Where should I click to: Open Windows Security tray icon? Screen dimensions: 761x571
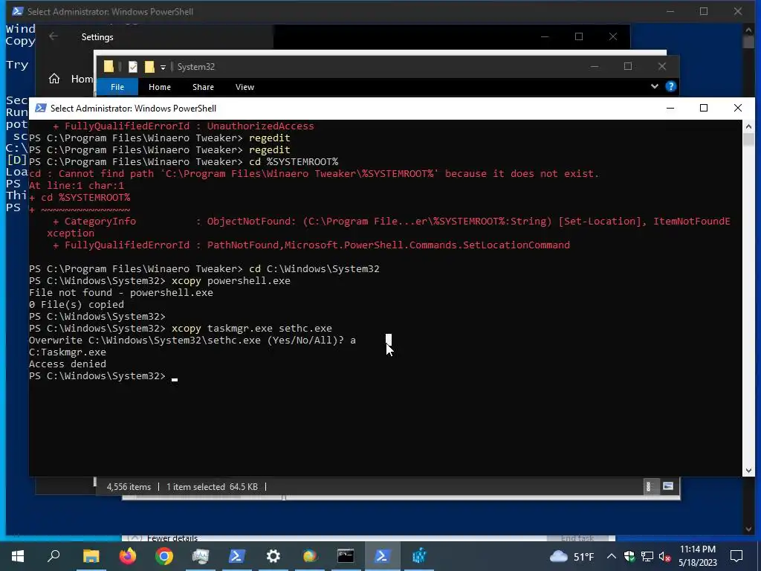coord(629,556)
